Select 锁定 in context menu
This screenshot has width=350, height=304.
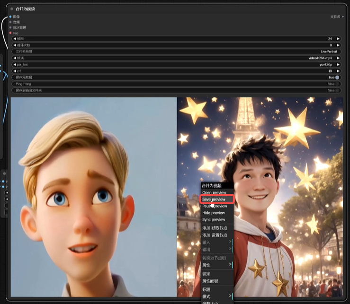tap(217, 274)
